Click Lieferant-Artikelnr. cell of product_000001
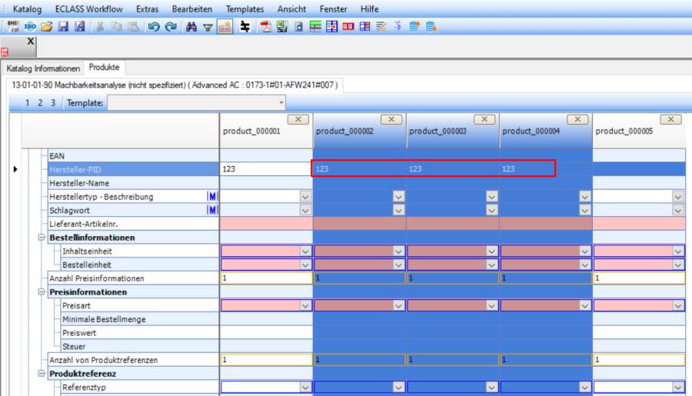 pyautogui.click(x=267, y=224)
